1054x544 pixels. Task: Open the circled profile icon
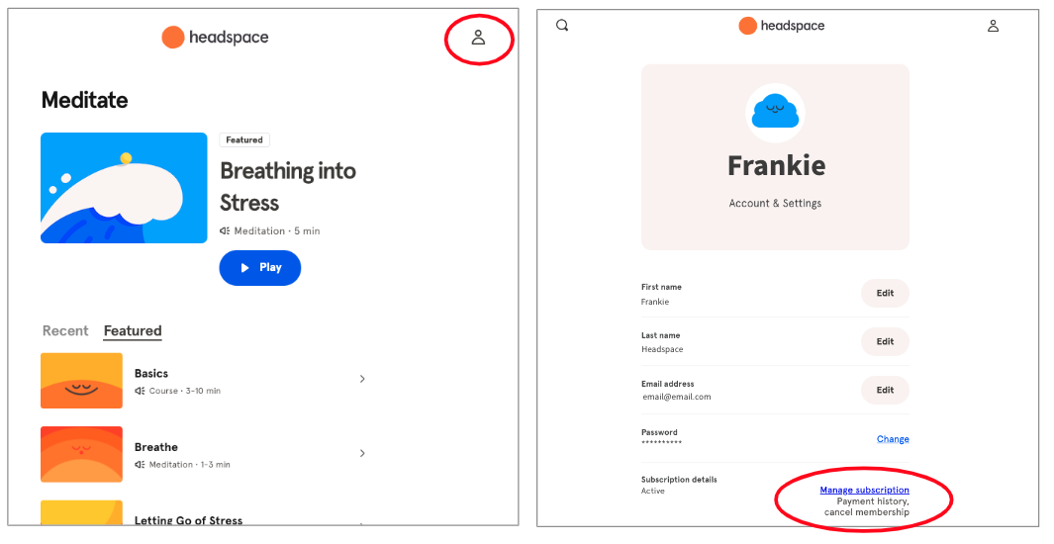(478, 38)
